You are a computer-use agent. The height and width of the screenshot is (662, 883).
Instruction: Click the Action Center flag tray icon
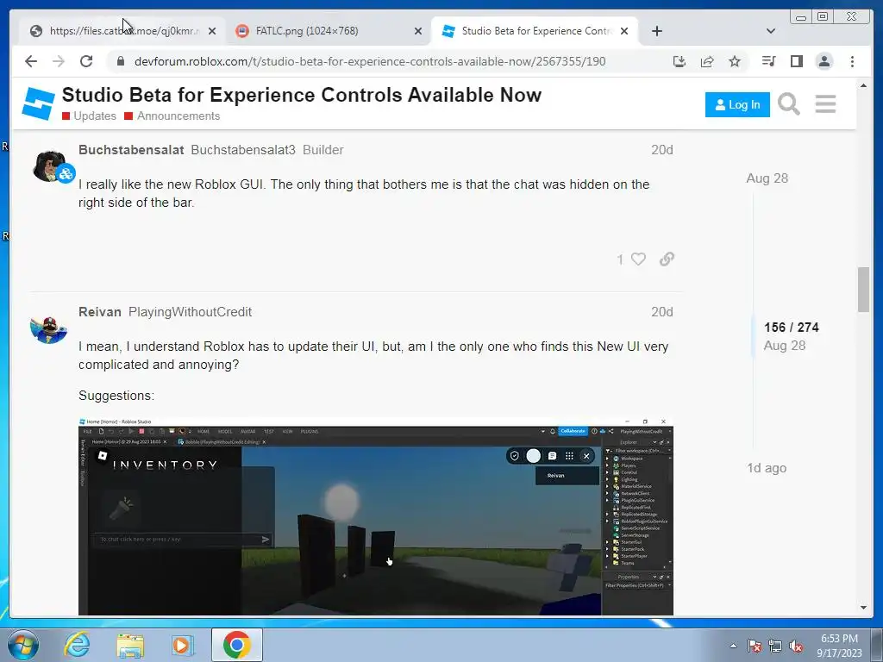755,646
